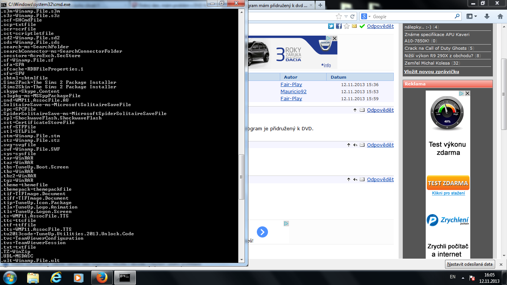Show hidden system tray icons

[x=462, y=278]
